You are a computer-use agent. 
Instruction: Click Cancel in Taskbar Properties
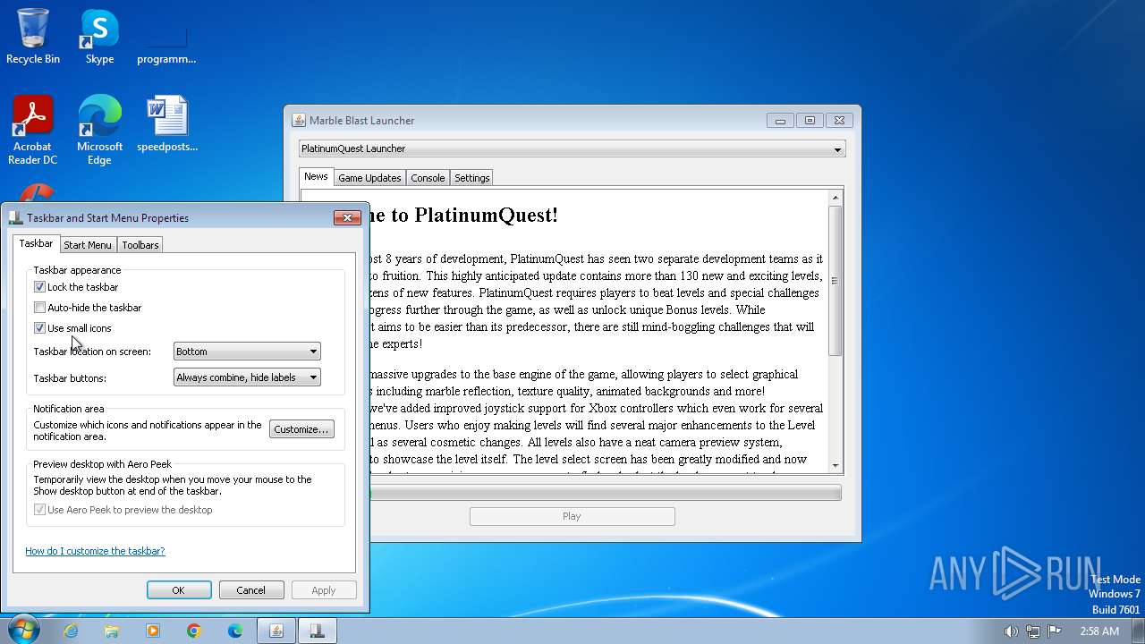pyautogui.click(x=250, y=590)
